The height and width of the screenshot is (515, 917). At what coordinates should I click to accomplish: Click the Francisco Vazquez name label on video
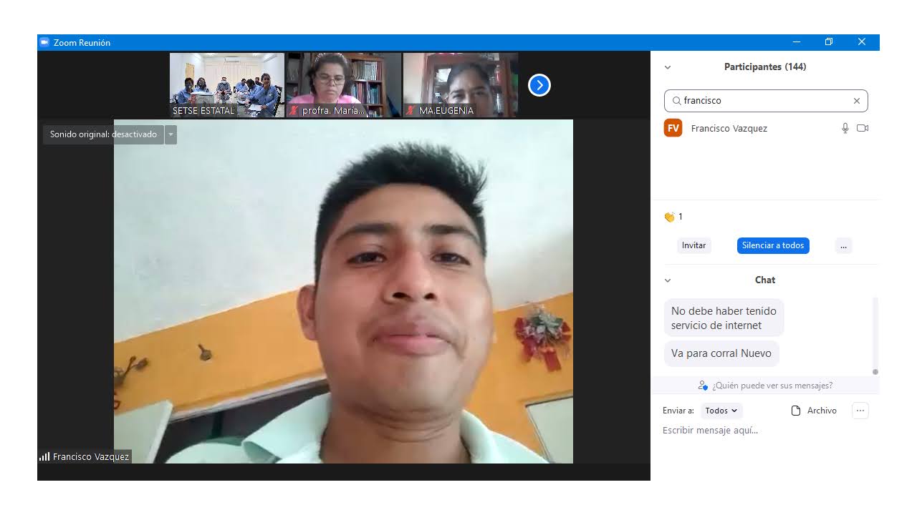91,456
